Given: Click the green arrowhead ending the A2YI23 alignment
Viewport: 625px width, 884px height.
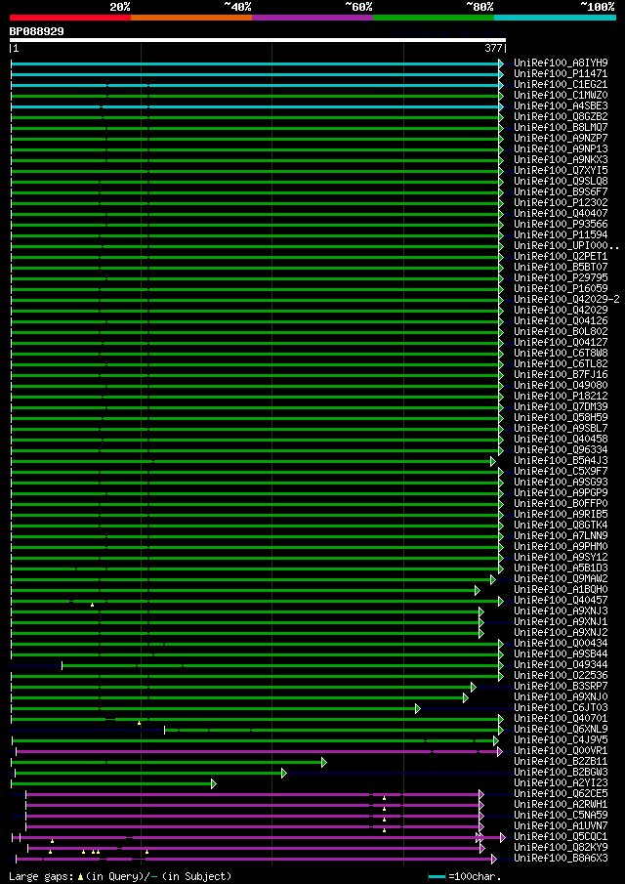Looking at the screenshot, I should [x=214, y=783].
